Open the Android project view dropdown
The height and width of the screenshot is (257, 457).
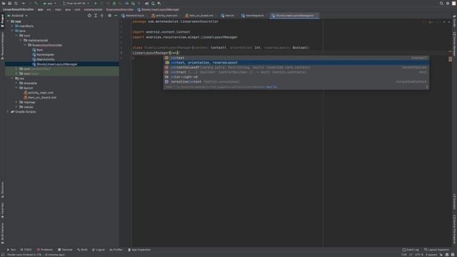[17, 16]
